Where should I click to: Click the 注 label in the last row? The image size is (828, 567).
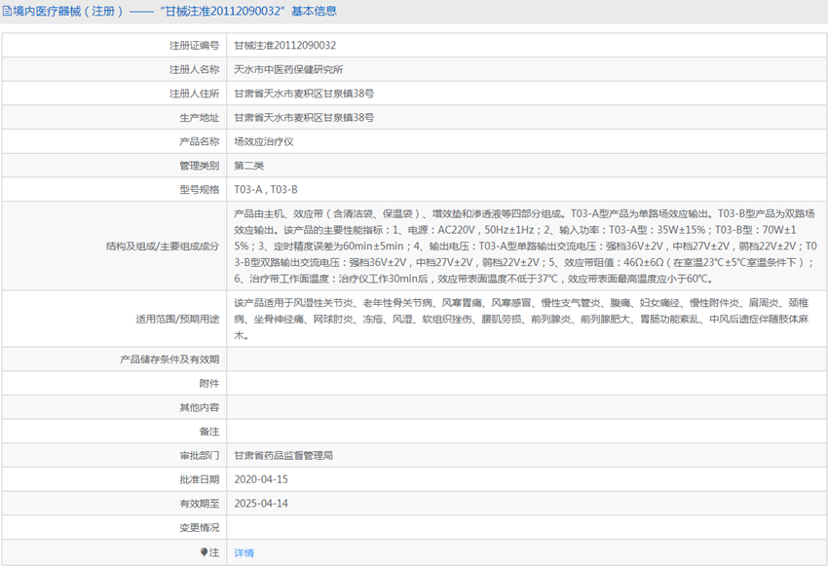pos(214,552)
